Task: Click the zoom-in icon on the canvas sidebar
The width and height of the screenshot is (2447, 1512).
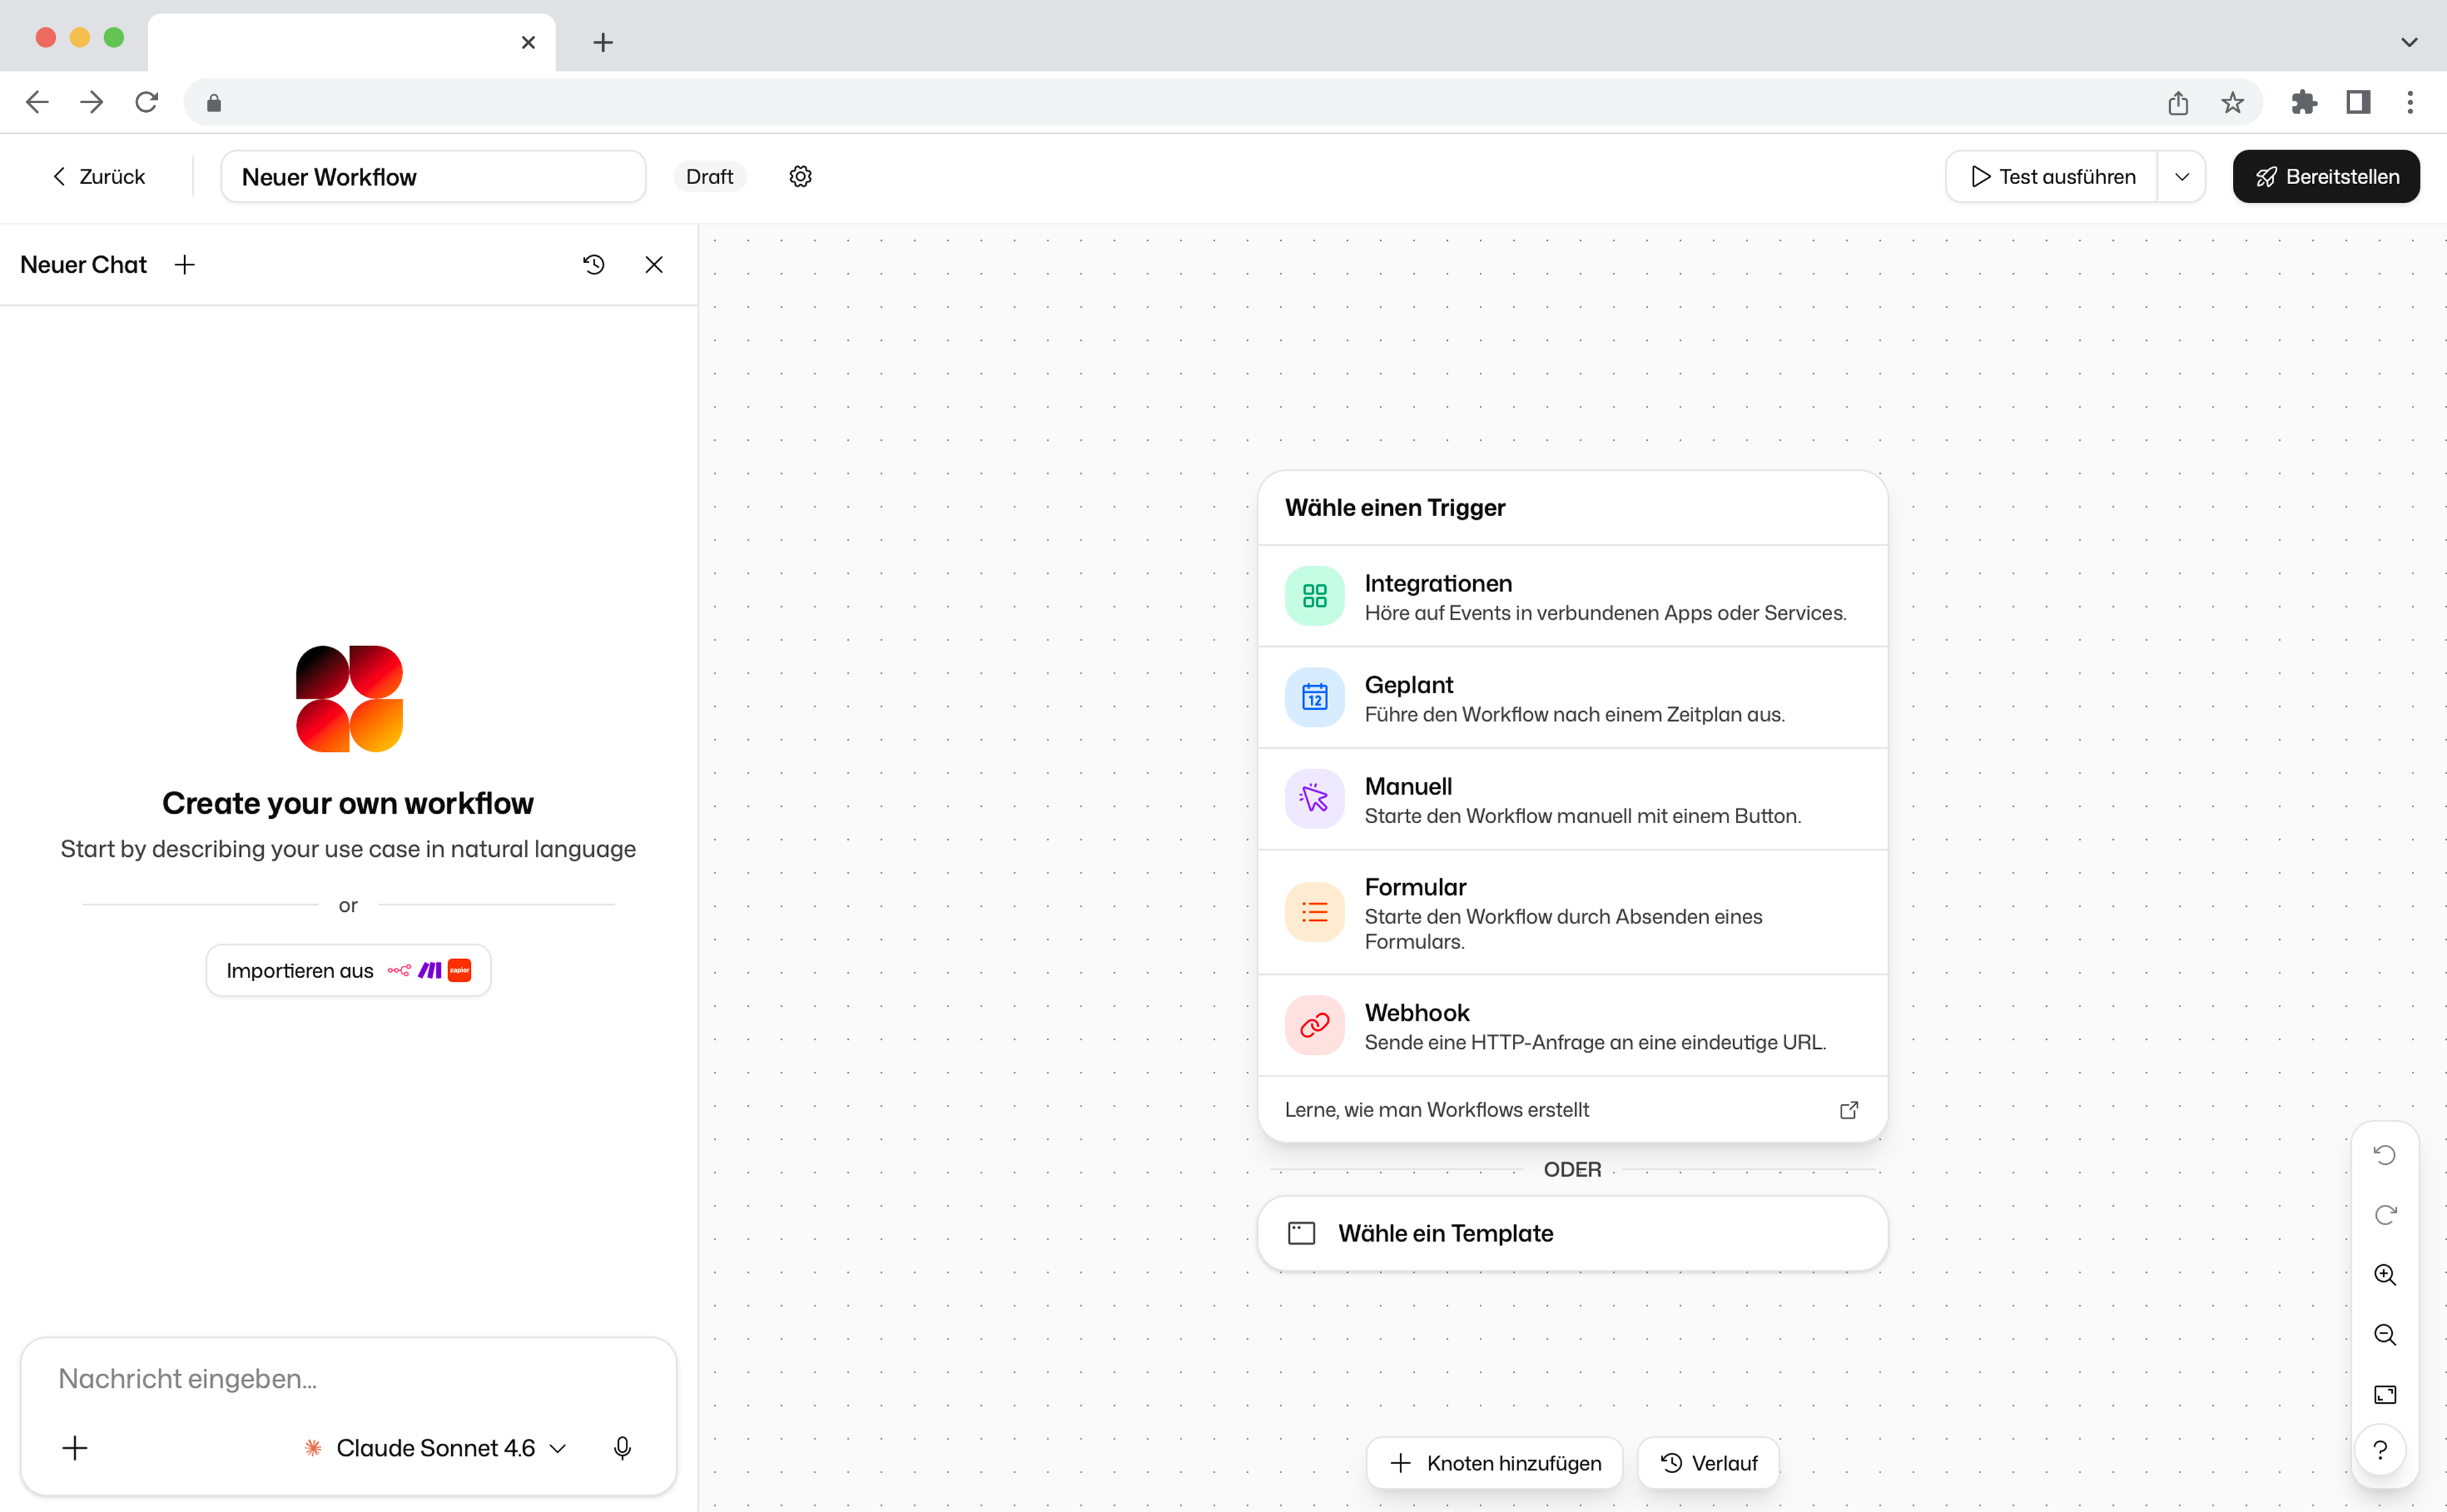Action: [x=2385, y=1274]
